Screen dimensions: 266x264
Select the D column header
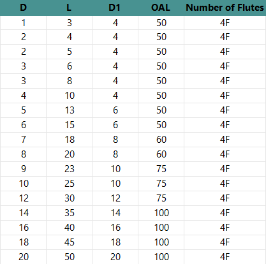click(x=23, y=8)
